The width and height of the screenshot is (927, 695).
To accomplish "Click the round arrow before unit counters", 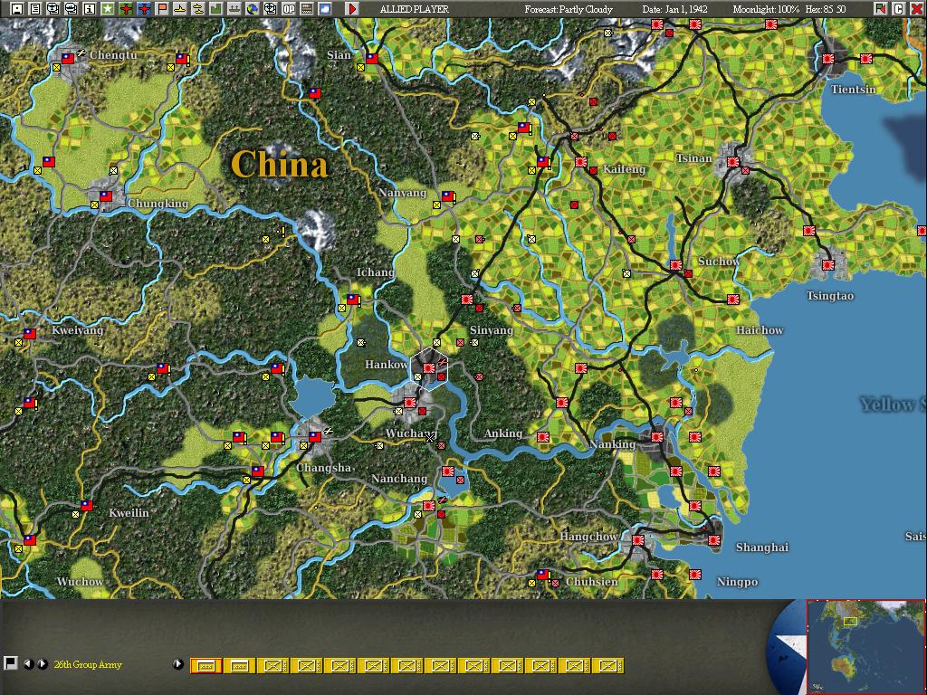I will point(178,664).
